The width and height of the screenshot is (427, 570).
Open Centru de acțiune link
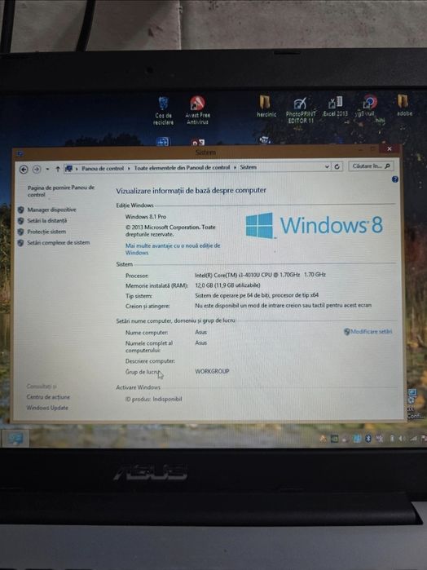coord(48,397)
